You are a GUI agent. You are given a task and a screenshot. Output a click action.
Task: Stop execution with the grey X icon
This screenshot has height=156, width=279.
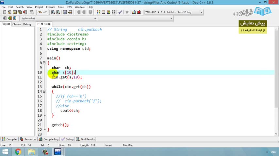[x=127, y=12]
